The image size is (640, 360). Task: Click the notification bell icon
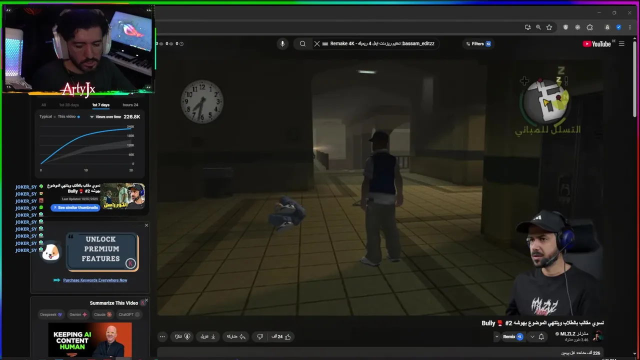(x=541, y=336)
